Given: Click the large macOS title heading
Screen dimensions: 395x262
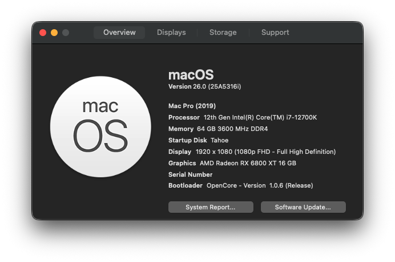Looking at the screenshot, I should 191,75.
